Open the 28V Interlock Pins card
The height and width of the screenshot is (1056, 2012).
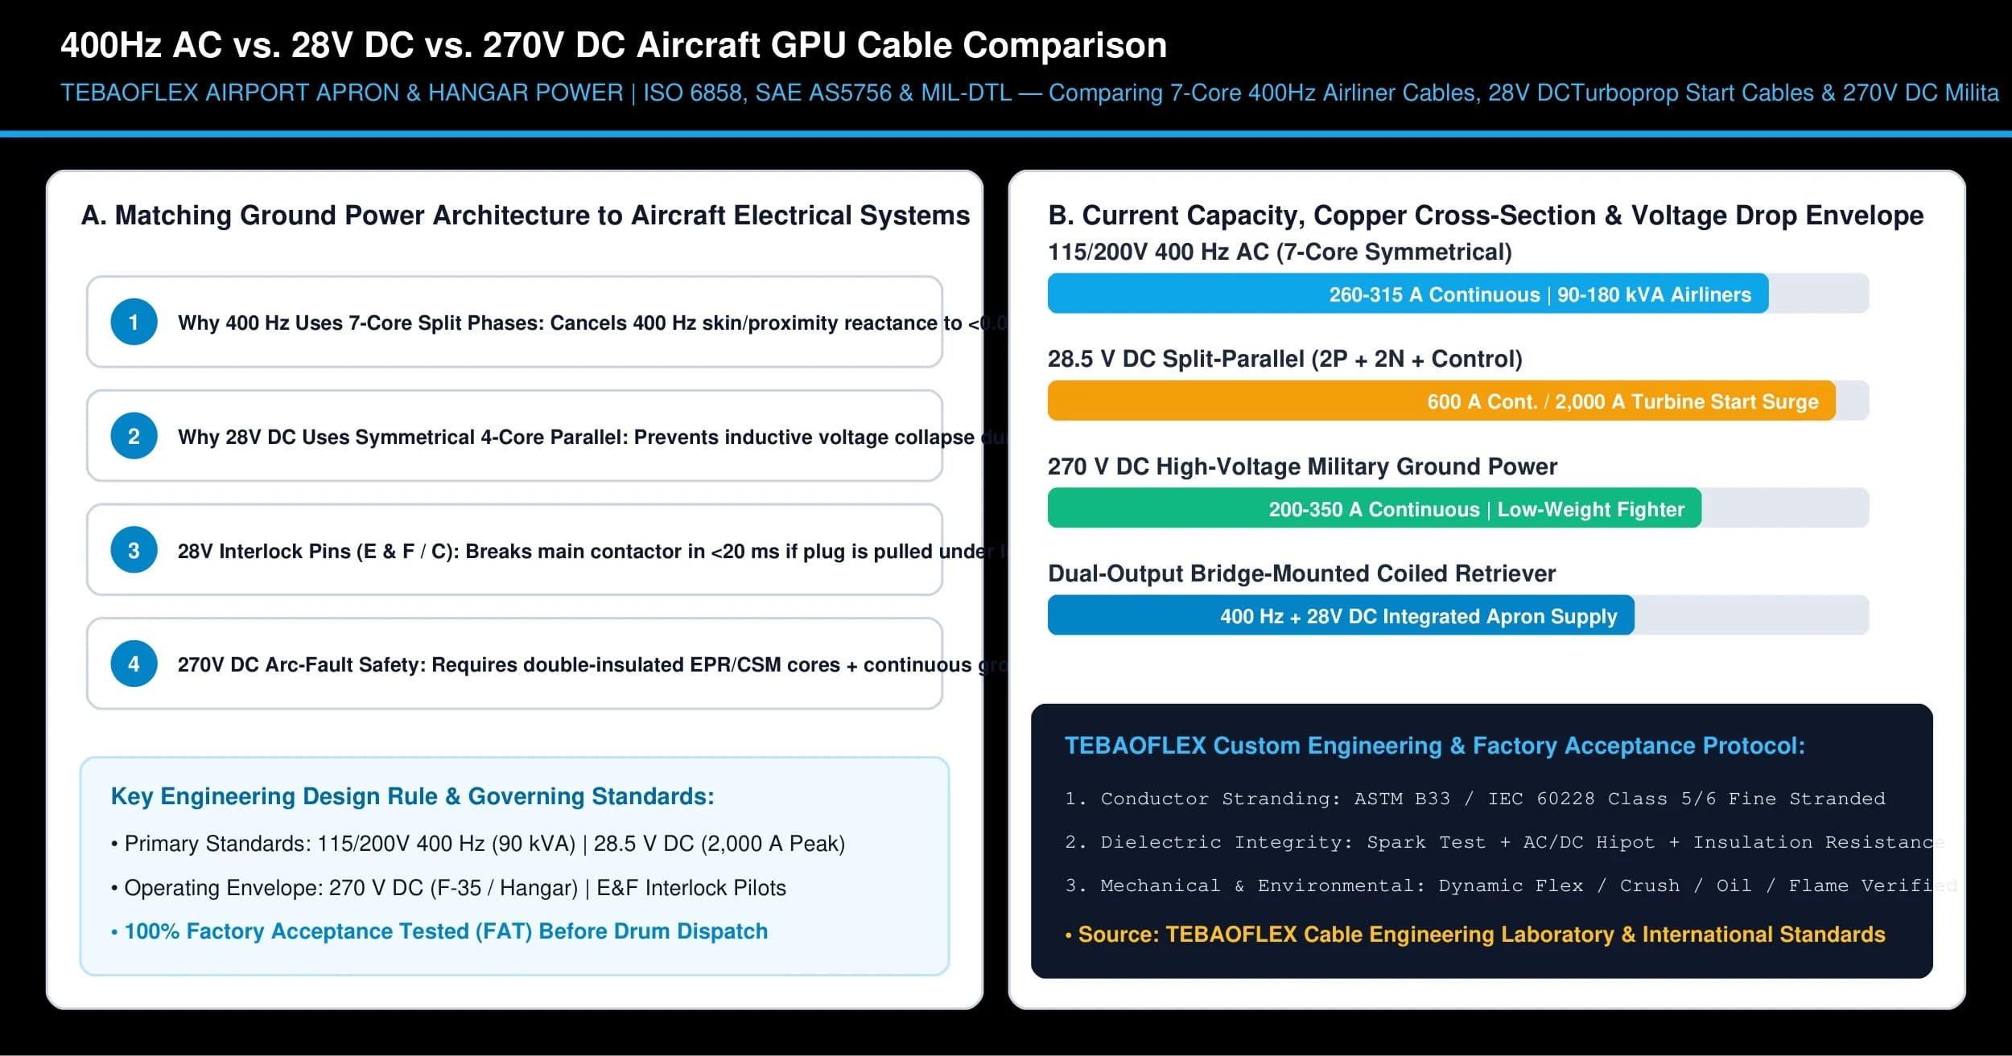tap(514, 550)
